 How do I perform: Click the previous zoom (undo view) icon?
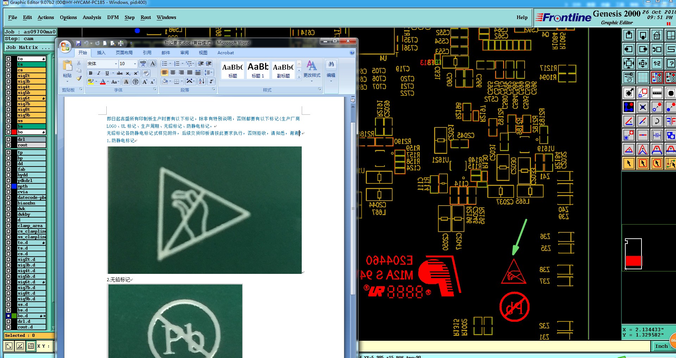tap(657, 49)
